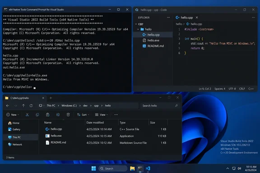
Task: Click the monitor icon in the address bar
Action: pyautogui.click(x=40, y=105)
